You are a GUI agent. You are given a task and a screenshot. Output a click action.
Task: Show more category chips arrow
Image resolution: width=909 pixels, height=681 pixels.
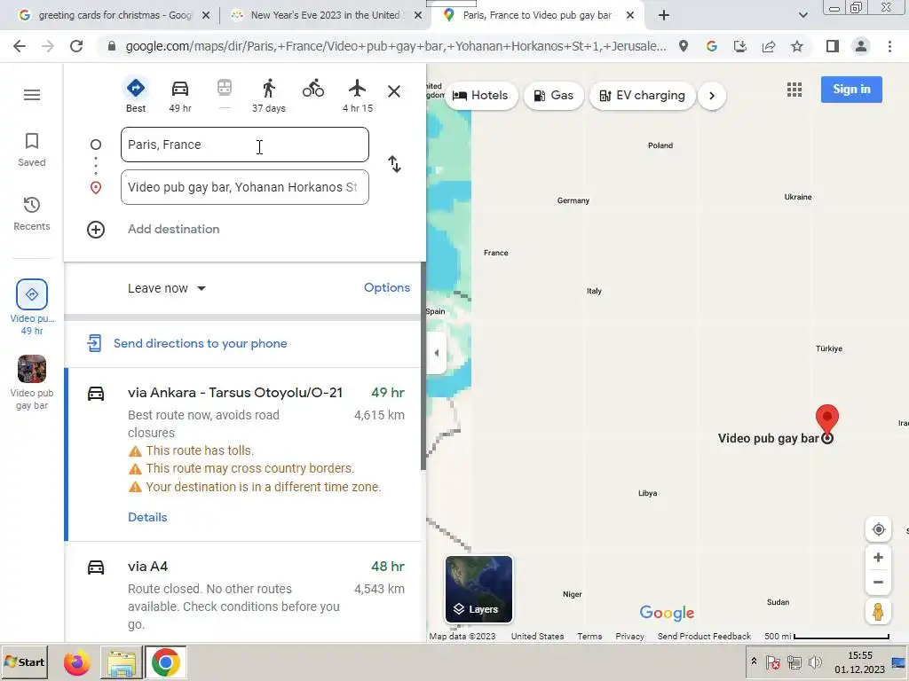pos(712,96)
